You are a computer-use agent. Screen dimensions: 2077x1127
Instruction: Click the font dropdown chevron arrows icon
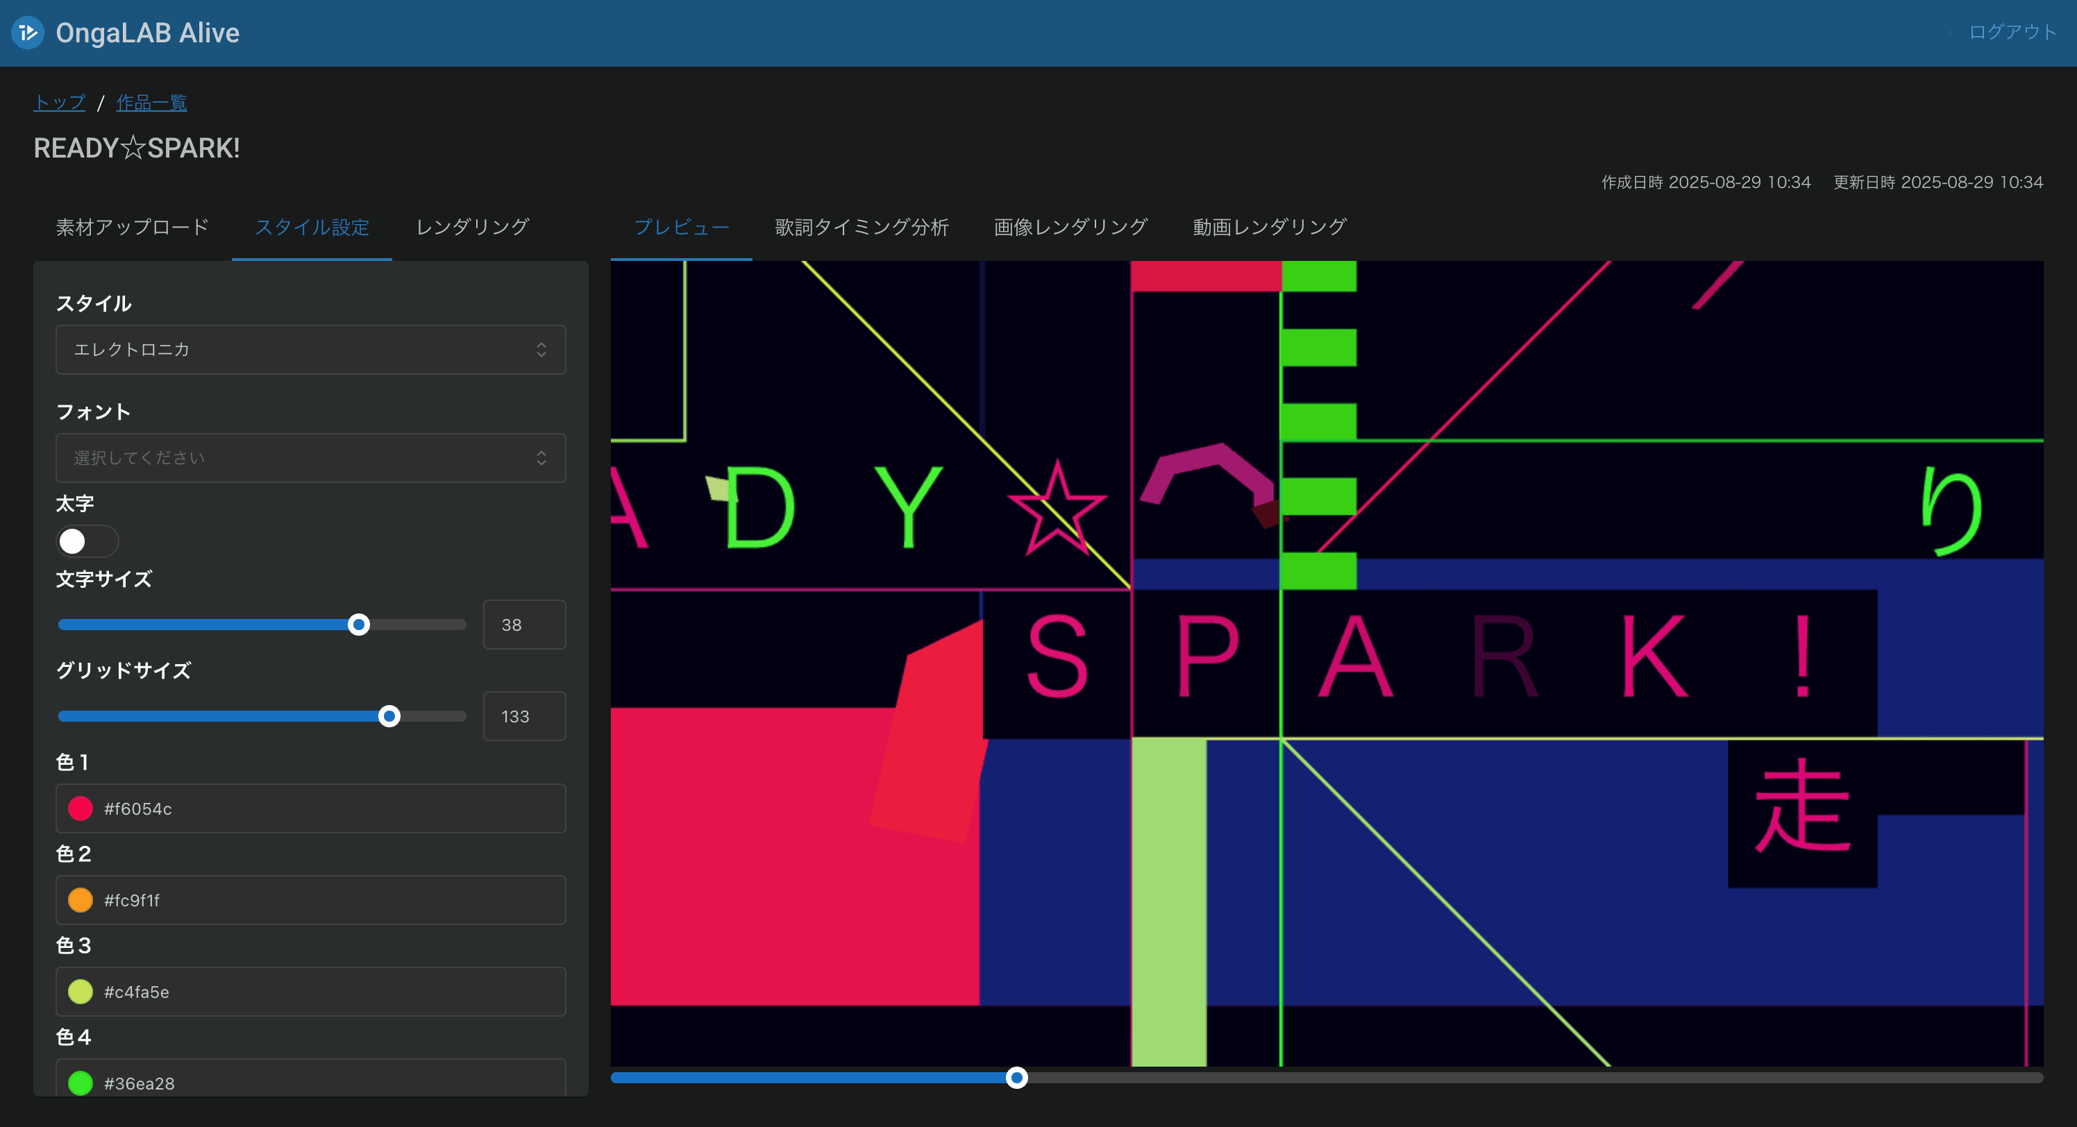pos(541,458)
